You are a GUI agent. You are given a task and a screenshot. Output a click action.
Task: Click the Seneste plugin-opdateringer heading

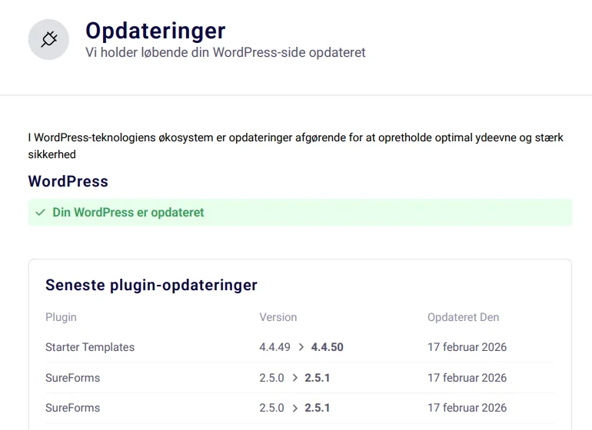coord(151,285)
